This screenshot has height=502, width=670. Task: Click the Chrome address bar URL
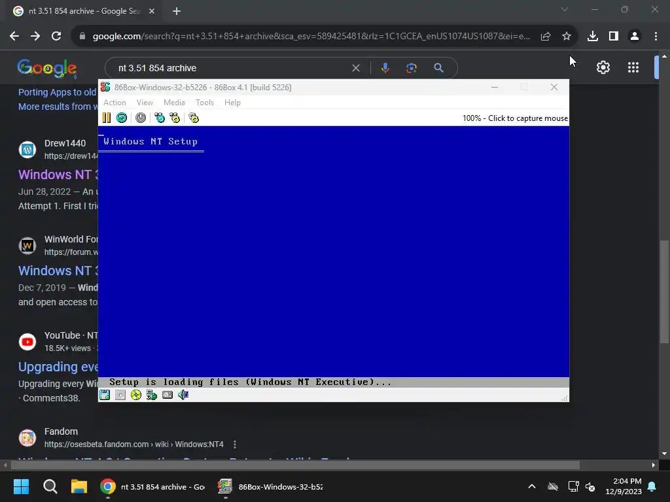(311, 37)
